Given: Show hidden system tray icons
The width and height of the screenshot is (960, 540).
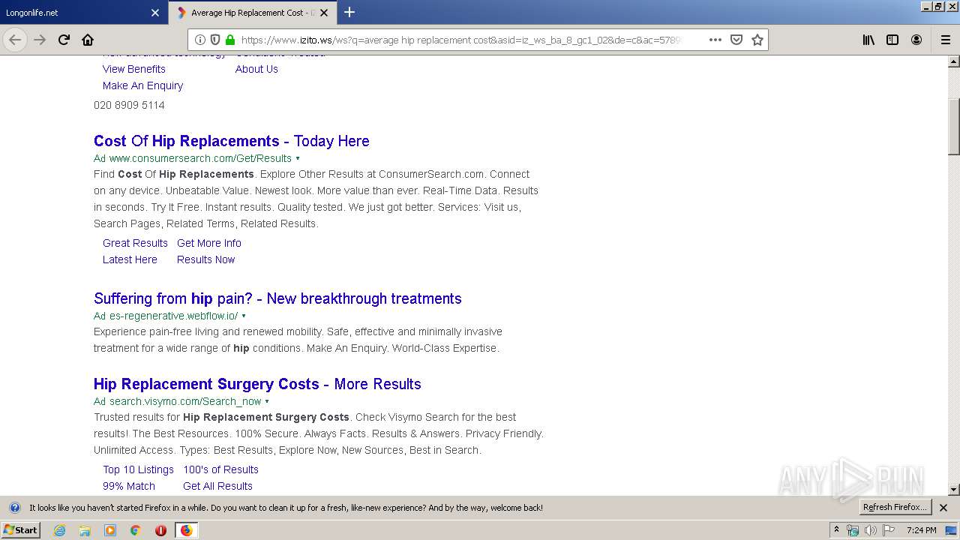Looking at the screenshot, I should click(x=836, y=530).
